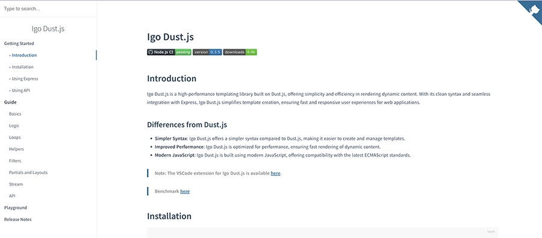The height and width of the screenshot is (238, 542).
Task: Open the Filters guide page
Action: (x=15, y=161)
